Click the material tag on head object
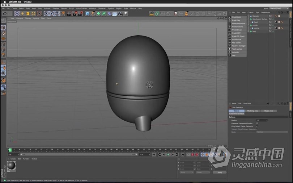This screenshot has width=293, height=183. (x=276, y=22)
